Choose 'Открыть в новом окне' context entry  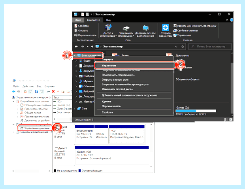click(x=115, y=80)
